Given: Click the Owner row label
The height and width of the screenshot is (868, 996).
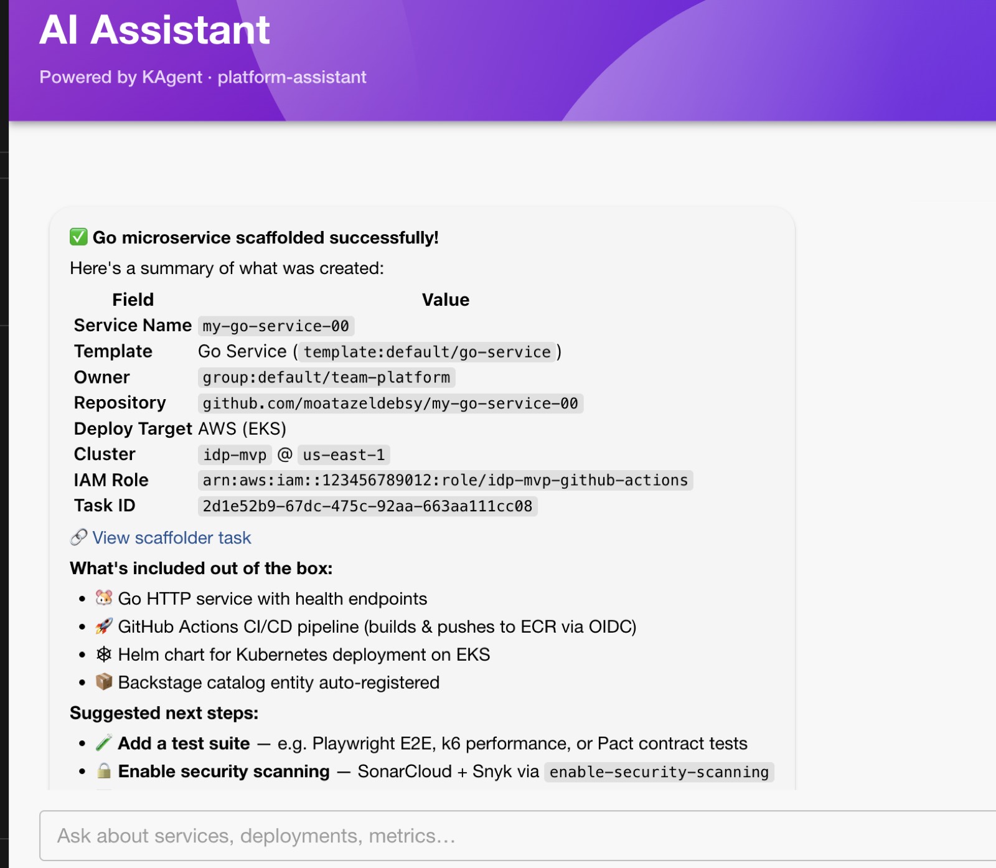Looking at the screenshot, I should point(102,377).
